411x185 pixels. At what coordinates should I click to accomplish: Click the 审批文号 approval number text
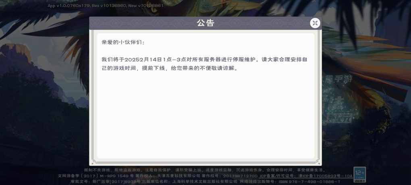[106, 182]
